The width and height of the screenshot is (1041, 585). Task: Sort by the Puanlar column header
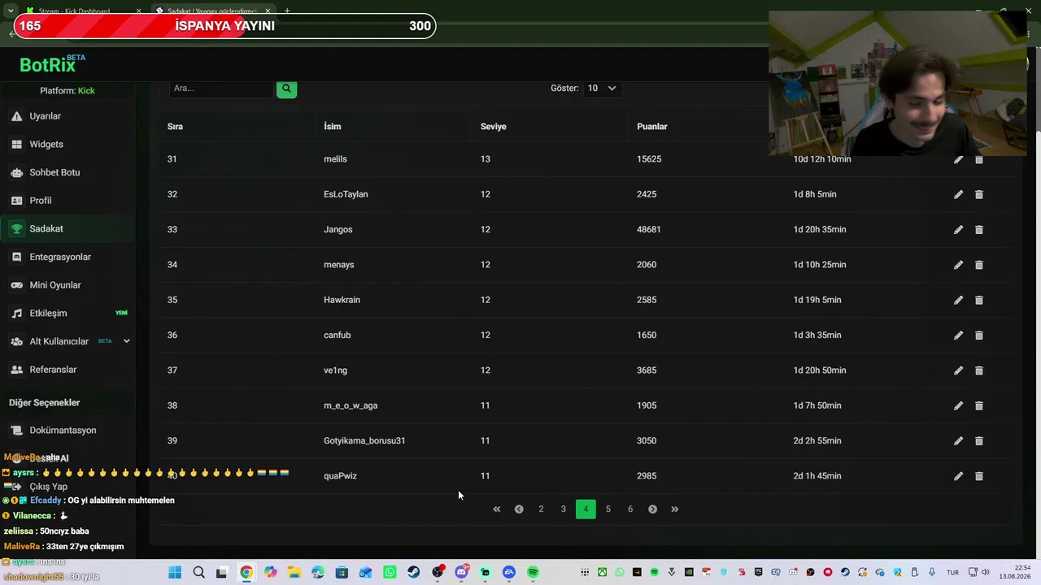652,127
